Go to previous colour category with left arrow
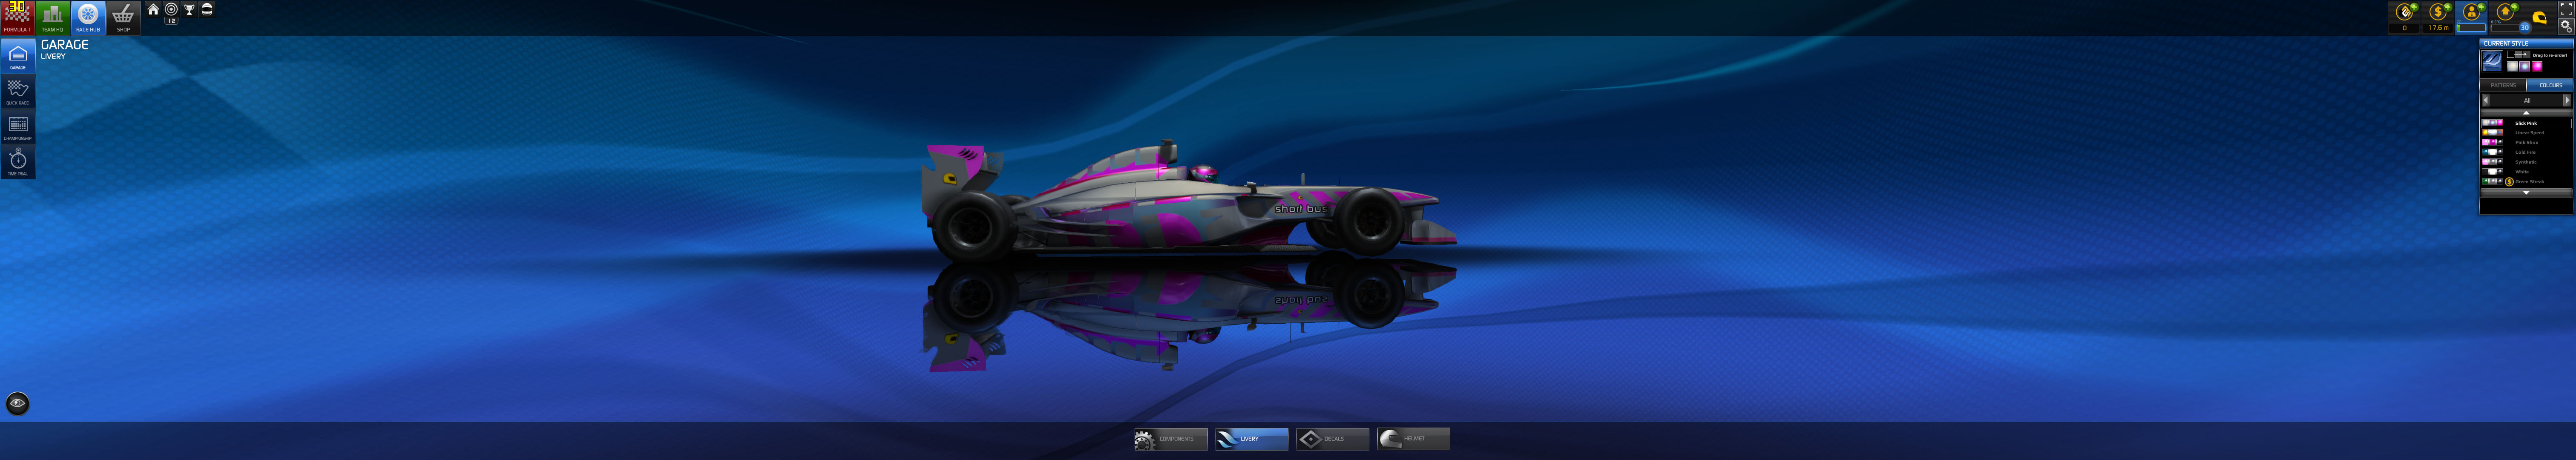Screen dimensions: 2576x460 coord(2486,100)
